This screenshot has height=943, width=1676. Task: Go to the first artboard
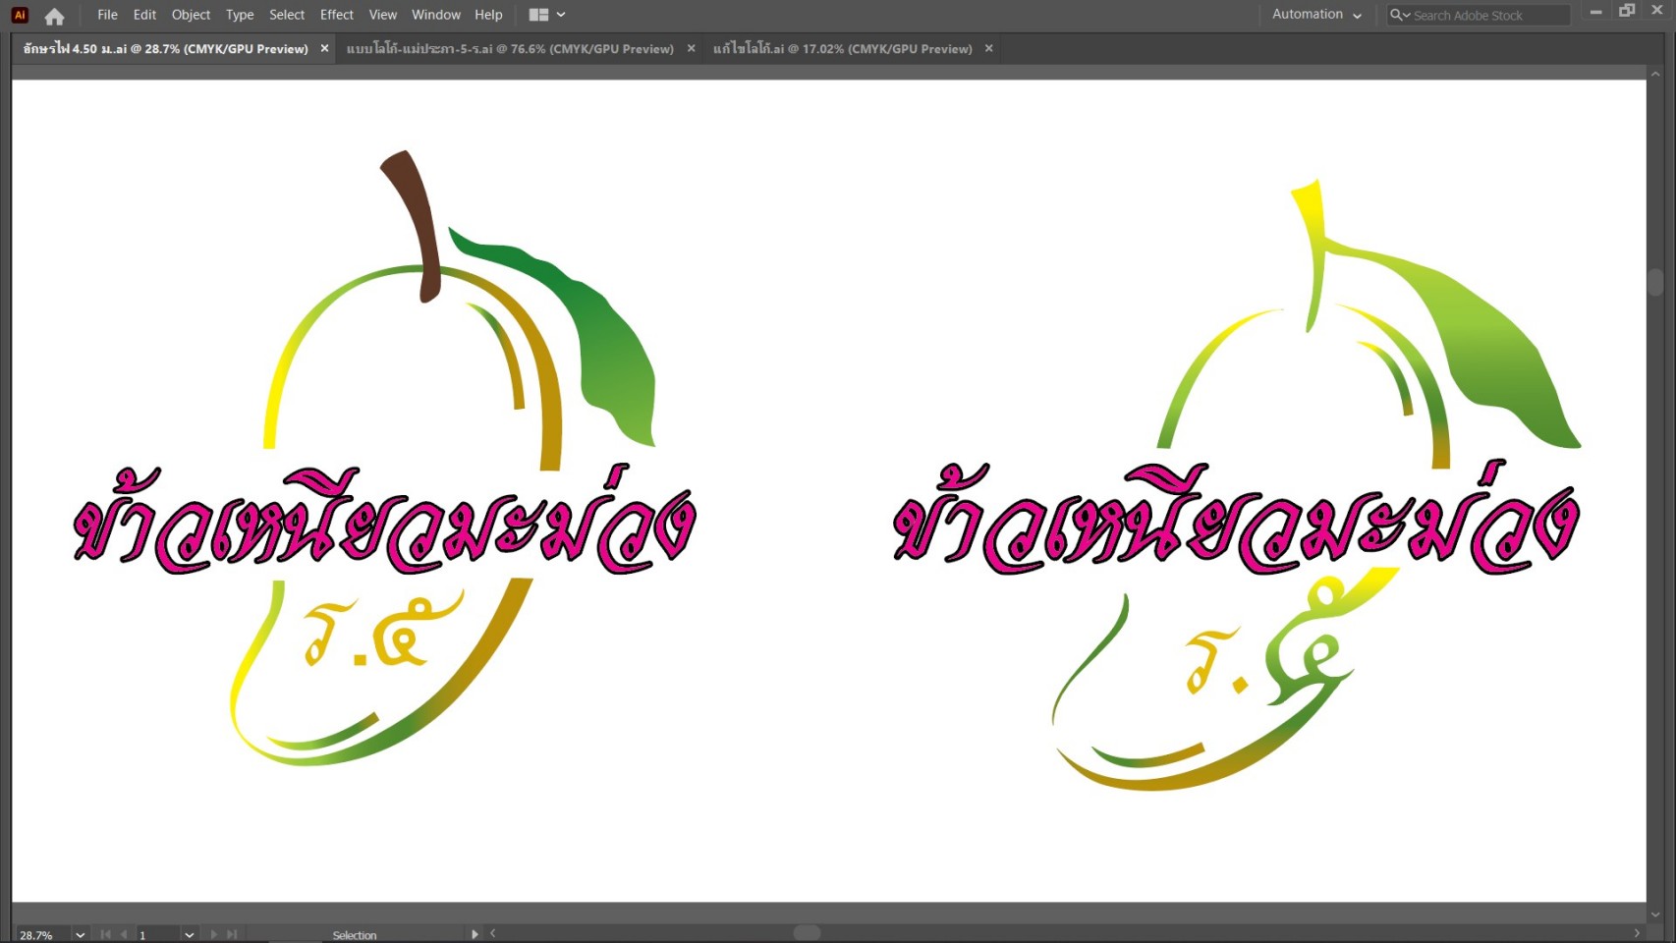pyautogui.click(x=105, y=934)
